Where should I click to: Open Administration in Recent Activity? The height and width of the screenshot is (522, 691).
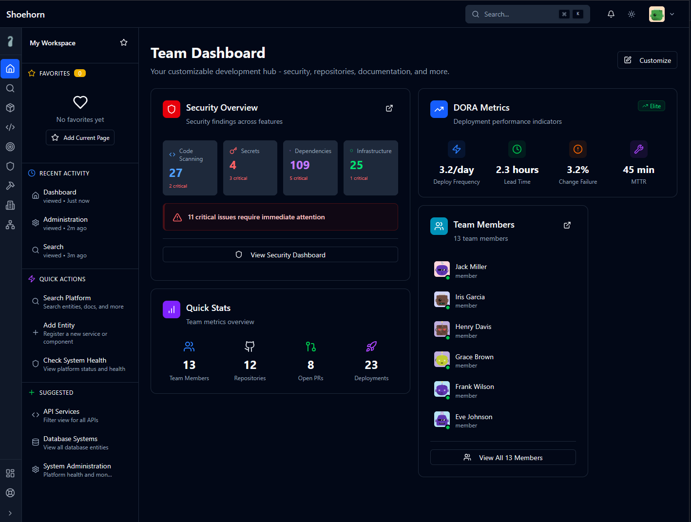click(65, 223)
